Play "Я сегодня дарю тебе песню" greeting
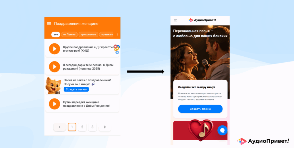Screen dimensions: 294x148 pos(55,67)
